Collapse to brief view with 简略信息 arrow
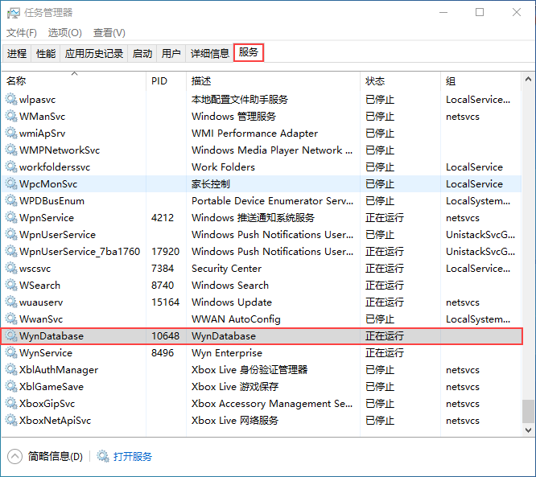The width and height of the screenshot is (536, 477). pos(14,456)
